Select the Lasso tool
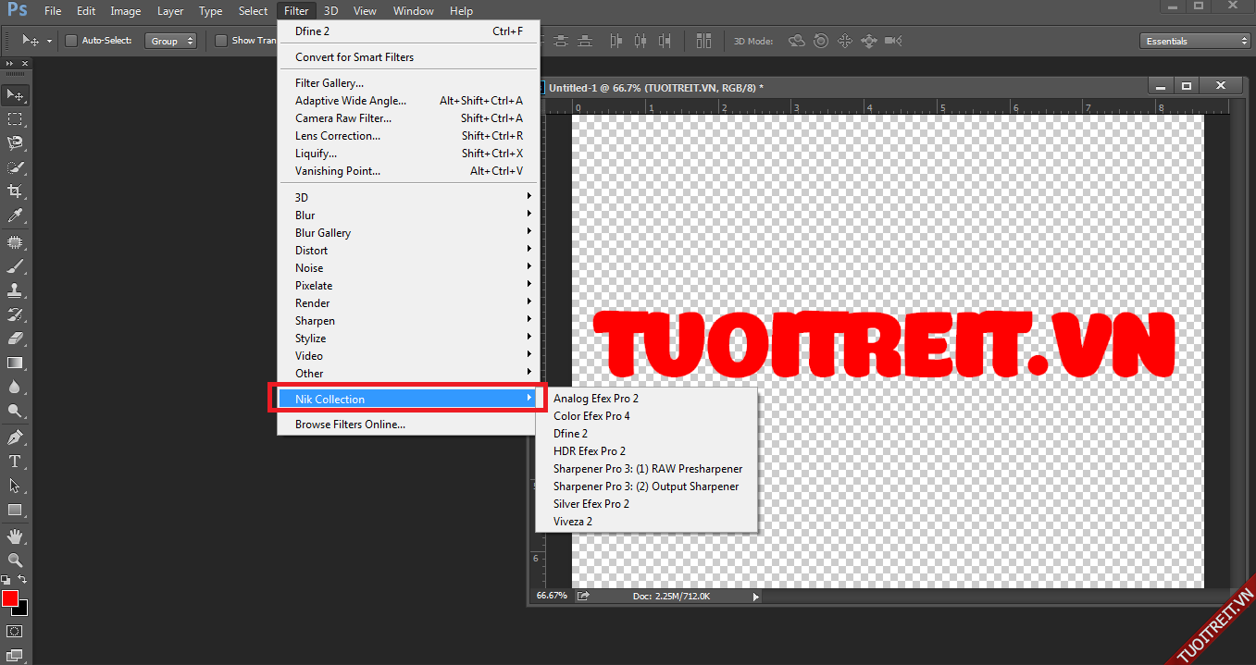Screen dimensions: 1256x665 coord(15,143)
